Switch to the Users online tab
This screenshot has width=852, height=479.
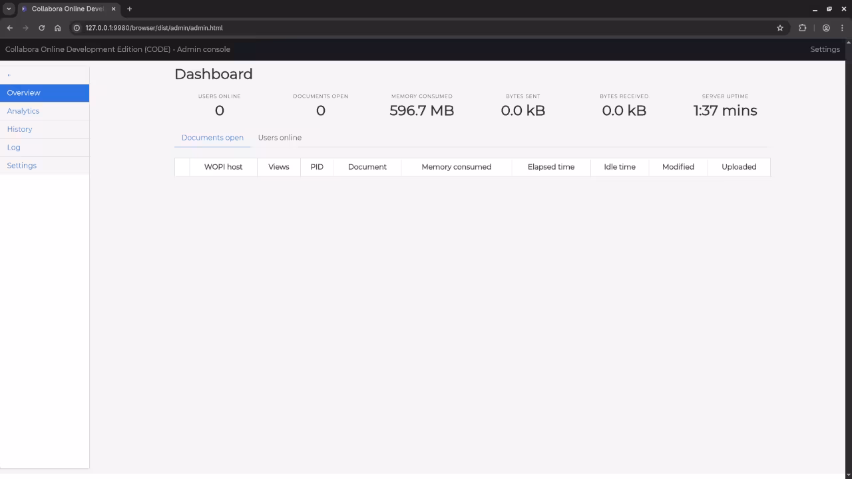[280, 138]
